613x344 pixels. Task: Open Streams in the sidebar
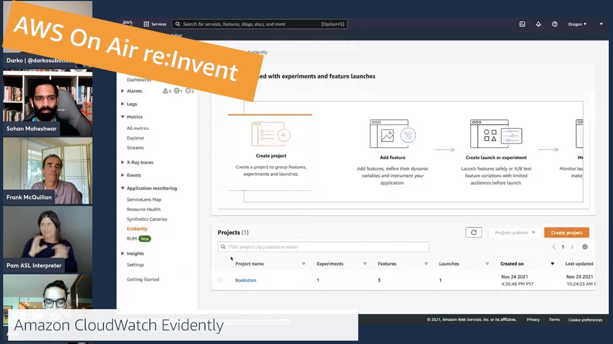pyautogui.click(x=135, y=148)
